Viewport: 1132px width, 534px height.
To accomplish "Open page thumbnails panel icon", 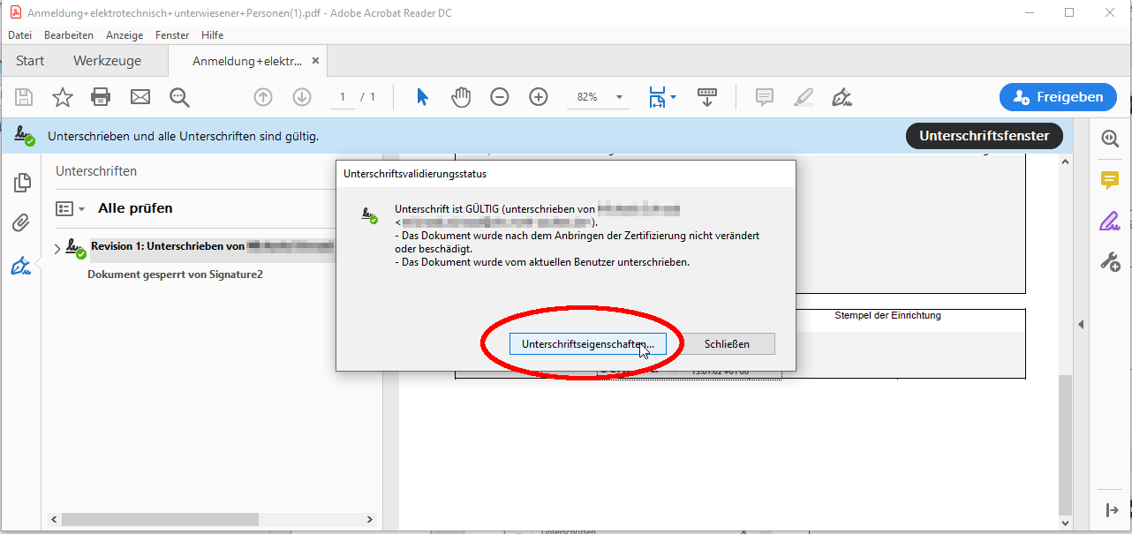I will tap(22, 183).
